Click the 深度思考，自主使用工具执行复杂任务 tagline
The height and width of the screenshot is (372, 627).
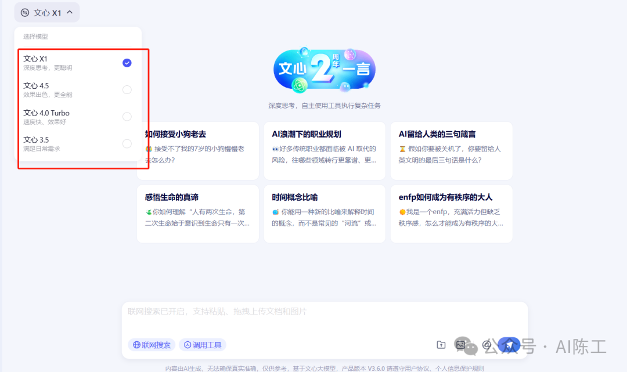[325, 106]
